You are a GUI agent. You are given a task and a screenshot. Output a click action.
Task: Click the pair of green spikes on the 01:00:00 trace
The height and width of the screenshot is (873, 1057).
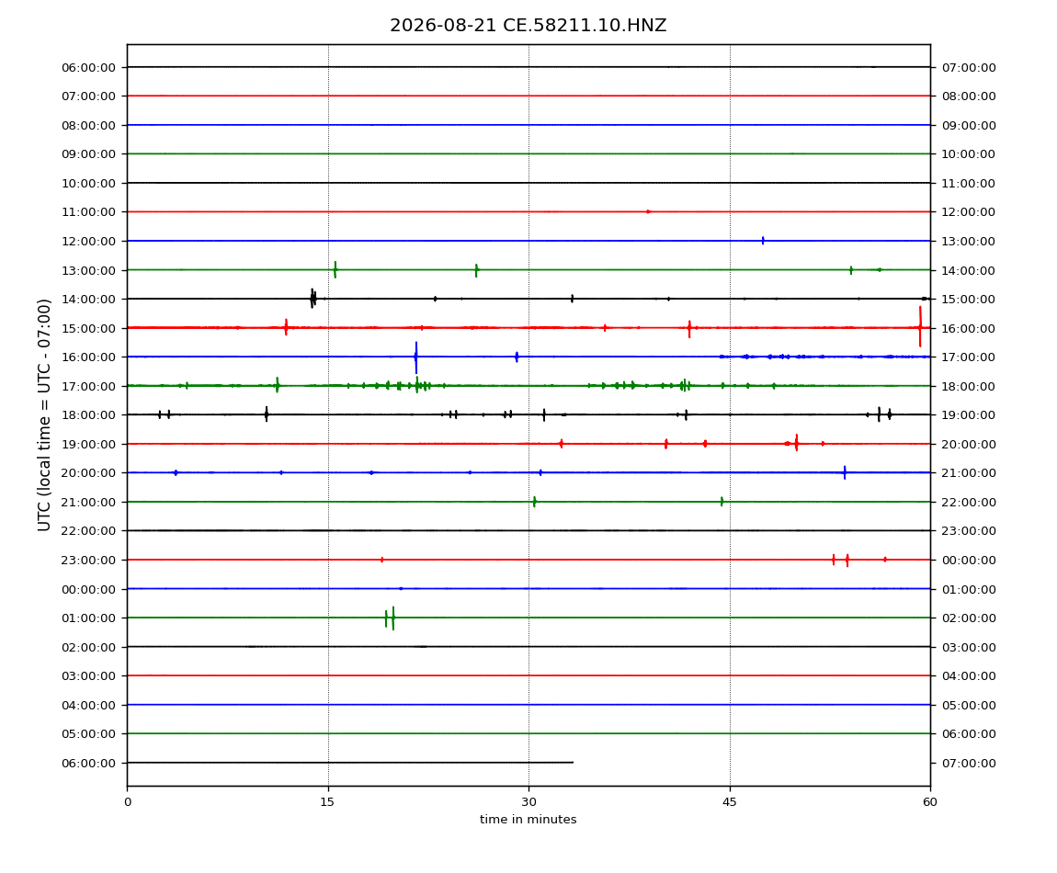coord(390,618)
